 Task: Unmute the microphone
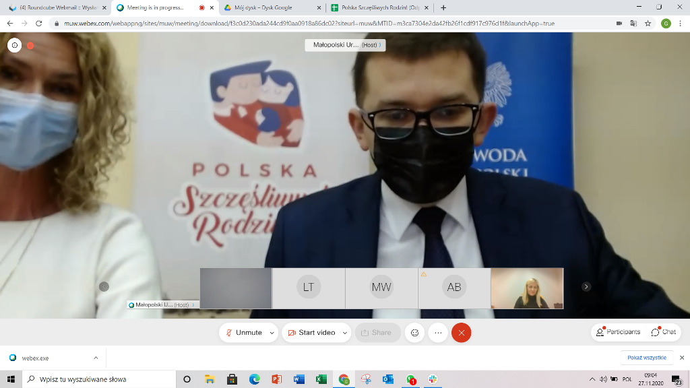244,333
